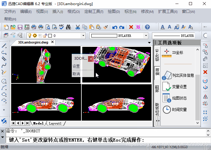The image size is (211, 150).
Task: Open the 帮助(H) menu
Action: tap(10, 19)
